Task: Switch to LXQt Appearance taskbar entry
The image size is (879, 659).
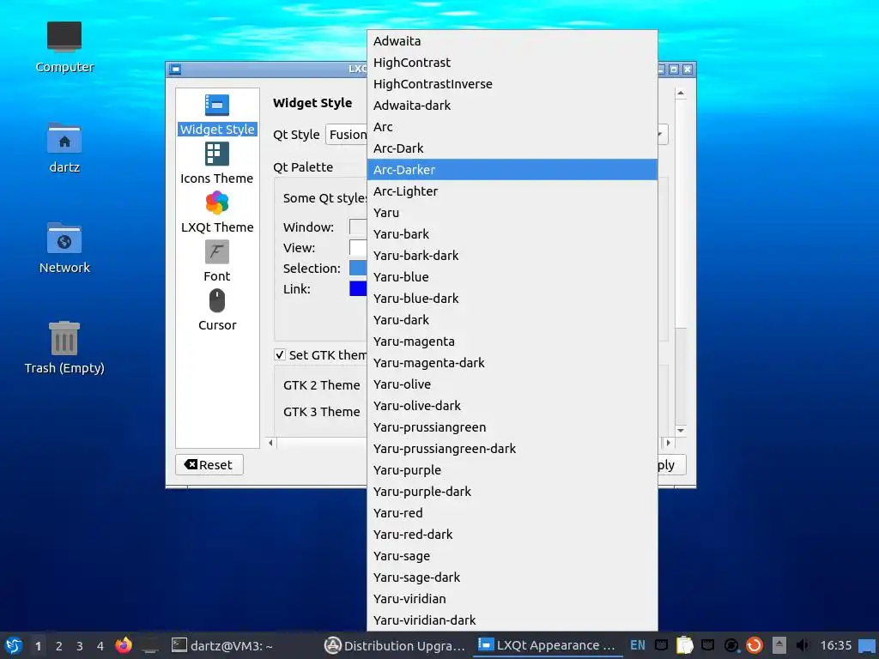Action: click(x=548, y=645)
